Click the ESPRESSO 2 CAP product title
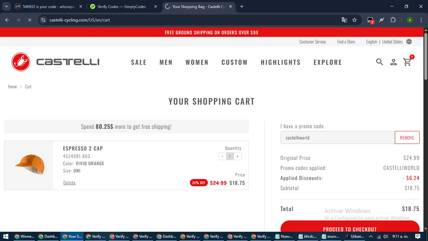 [x=83, y=149]
